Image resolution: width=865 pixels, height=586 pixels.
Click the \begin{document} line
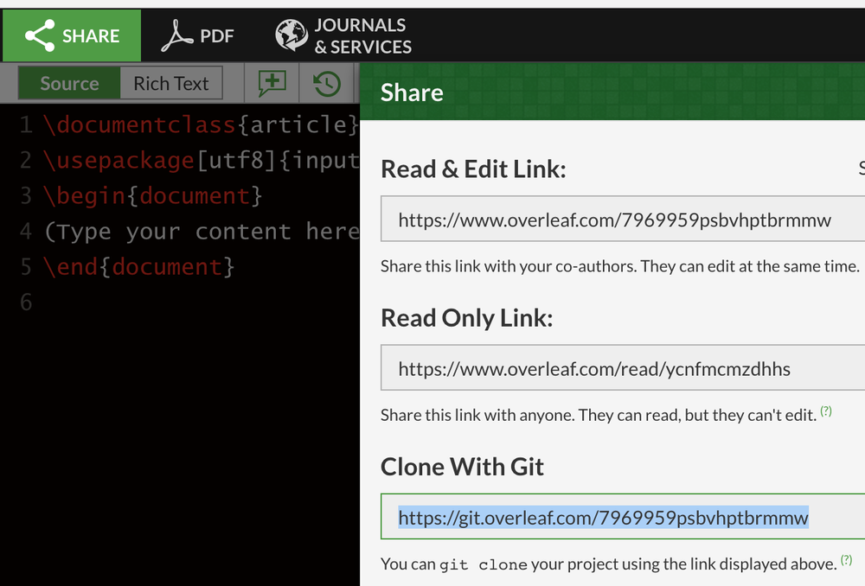coord(153,196)
